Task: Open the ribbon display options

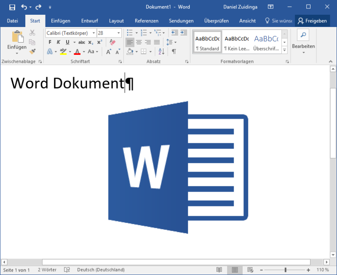Action: click(270, 7)
